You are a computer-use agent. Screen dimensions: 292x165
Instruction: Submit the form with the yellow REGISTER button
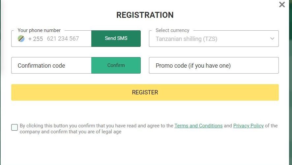(145, 92)
